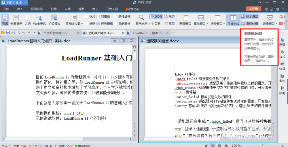Choose 双页 two page view
Image resolution: width=288 pixels, height=147 pixels.
point(169,24)
